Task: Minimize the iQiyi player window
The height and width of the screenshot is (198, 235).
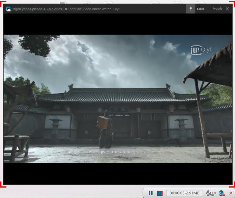Action: [x=209, y=9]
